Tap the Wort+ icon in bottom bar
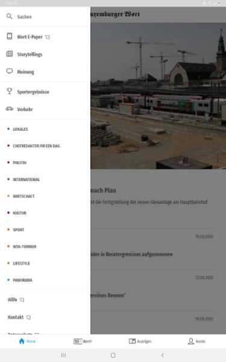This screenshot has width=226, height=362. [78, 341]
